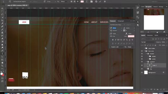Open font family dropdown in options bar

(x=31, y=2)
